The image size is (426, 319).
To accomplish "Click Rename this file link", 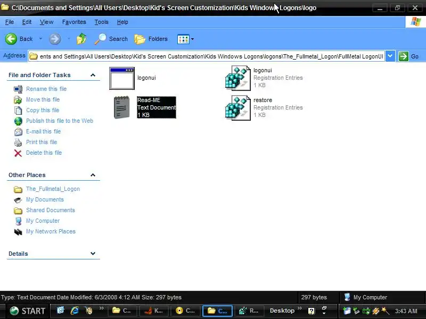I will point(46,89).
